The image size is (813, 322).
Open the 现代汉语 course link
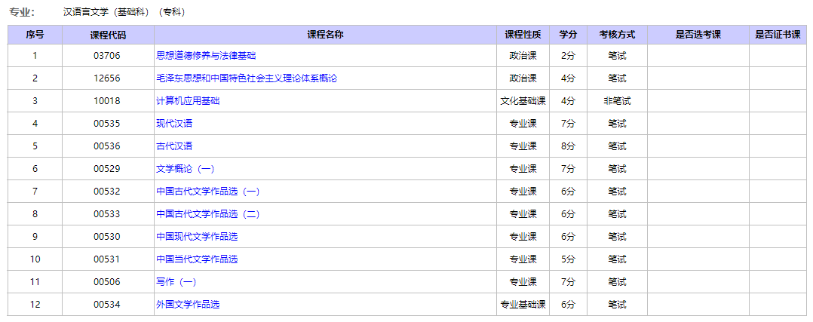(174, 124)
